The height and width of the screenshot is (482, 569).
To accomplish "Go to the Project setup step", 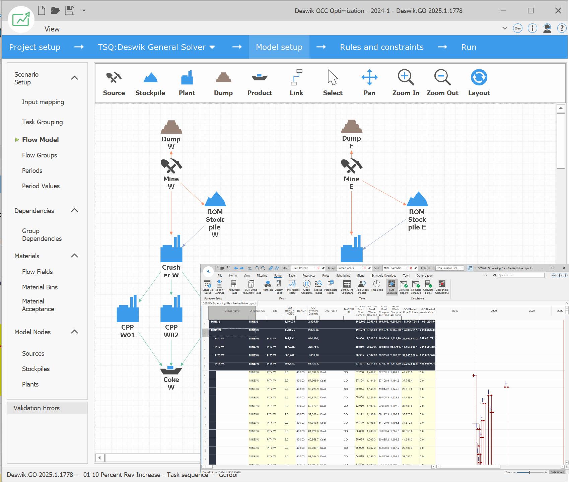I will [x=35, y=47].
